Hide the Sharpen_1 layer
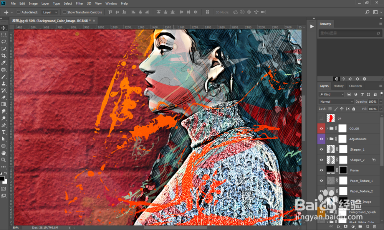Image resolution: width=384 pixels, height=230 pixels. [x=321, y=149]
